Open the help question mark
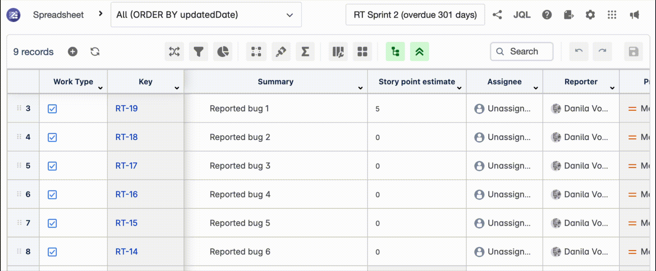656x271 pixels. tap(547, 15)
